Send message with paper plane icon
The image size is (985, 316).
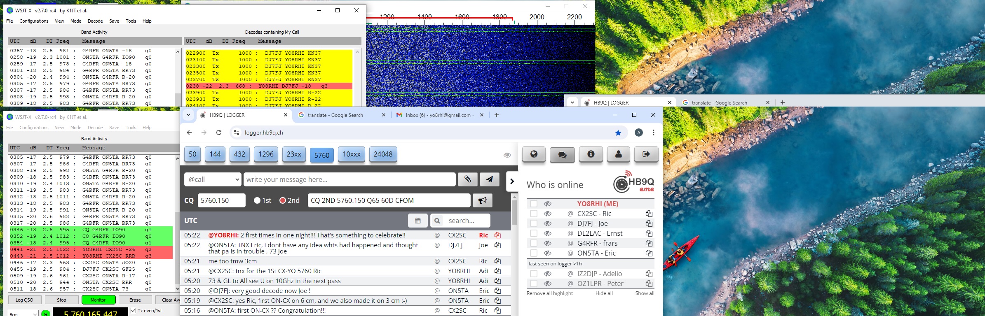click(x=489, y=179)
